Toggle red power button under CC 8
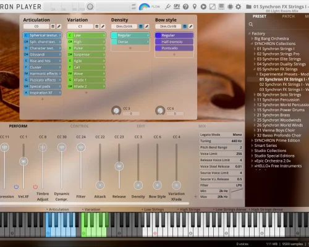Screen dimensions: 309x247 click(x=35, y=186)
